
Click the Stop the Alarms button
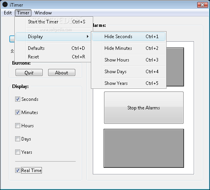click(144, 107)
